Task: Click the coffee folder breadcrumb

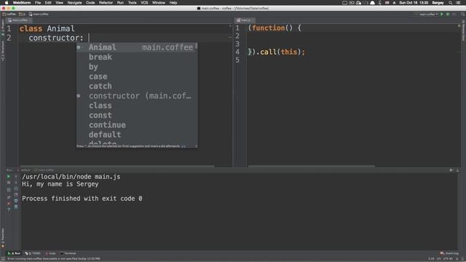Action: [9, 15]
